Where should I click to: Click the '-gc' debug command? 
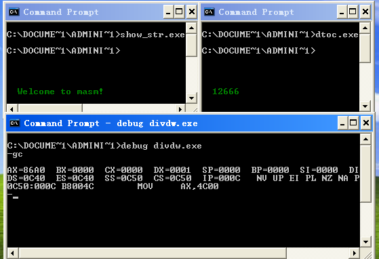point(15,154)
